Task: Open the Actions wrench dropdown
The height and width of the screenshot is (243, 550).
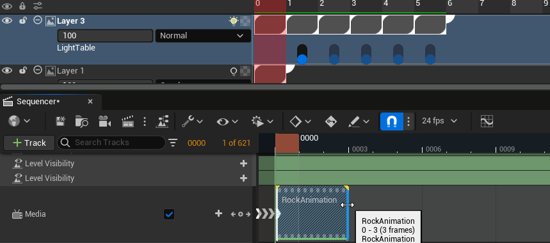Action: point(192,121)
